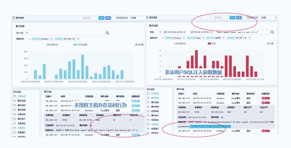Viewport: 291px width, 148px height.
Task: Click the 事件查询 plus icon in blue-chart panel
Action: click(x=13, y=18)
